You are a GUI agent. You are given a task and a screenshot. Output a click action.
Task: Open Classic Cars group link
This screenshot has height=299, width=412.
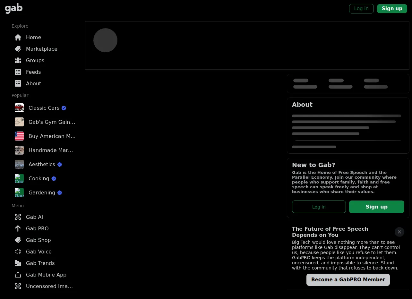44,108
